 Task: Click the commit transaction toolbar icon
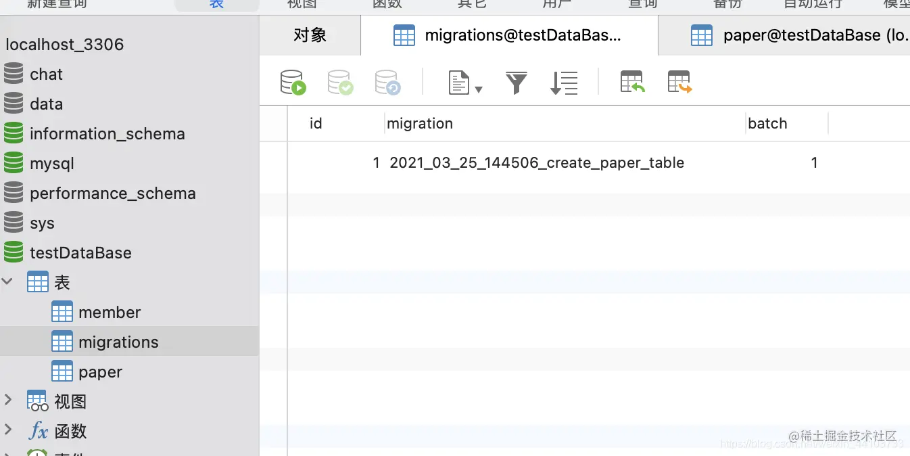click(341, 83)
